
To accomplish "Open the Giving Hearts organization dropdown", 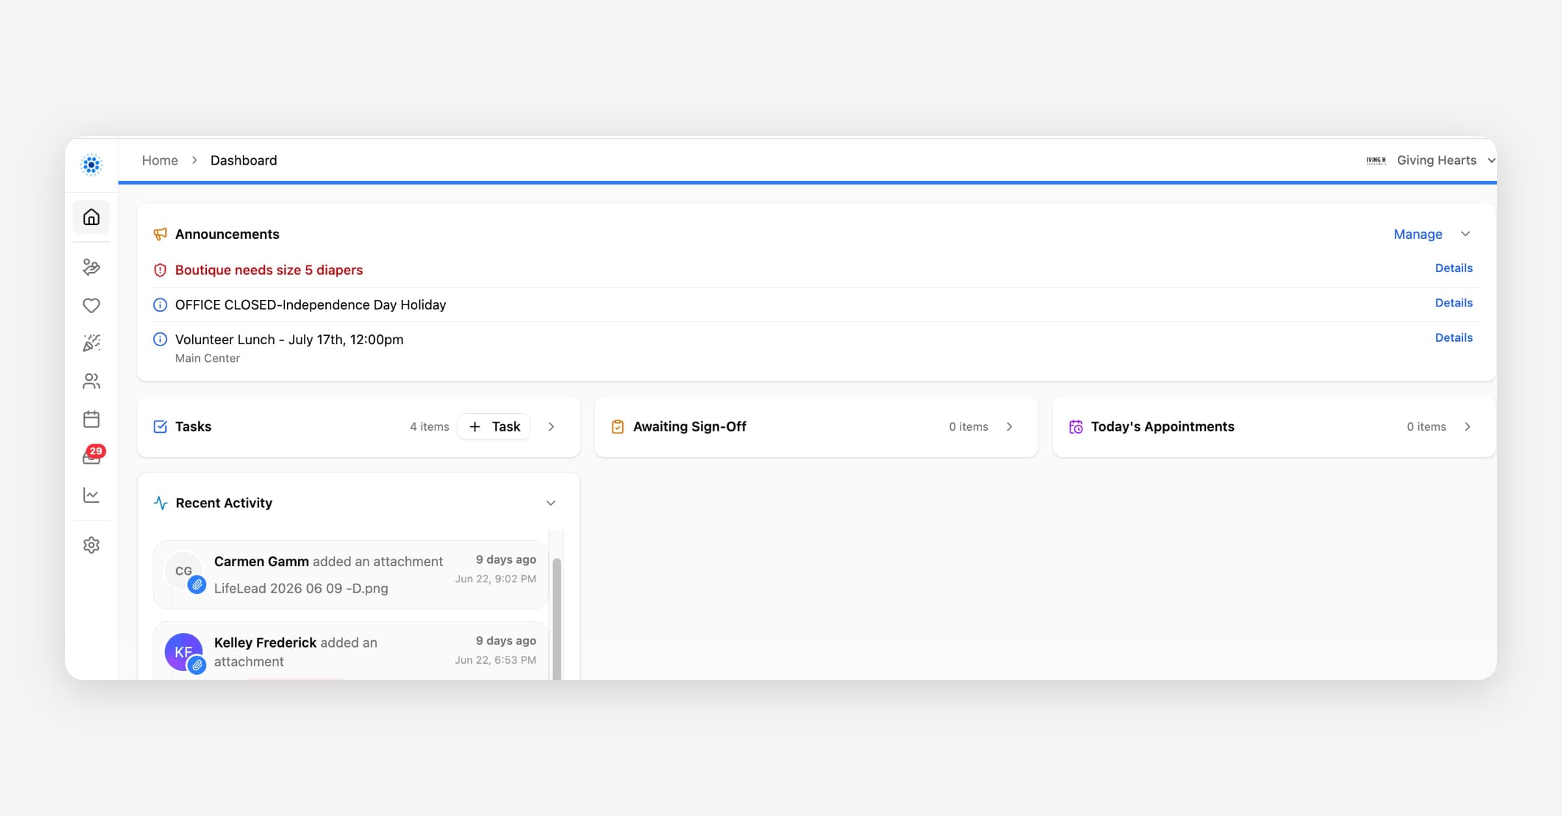I will (1430, 160).
